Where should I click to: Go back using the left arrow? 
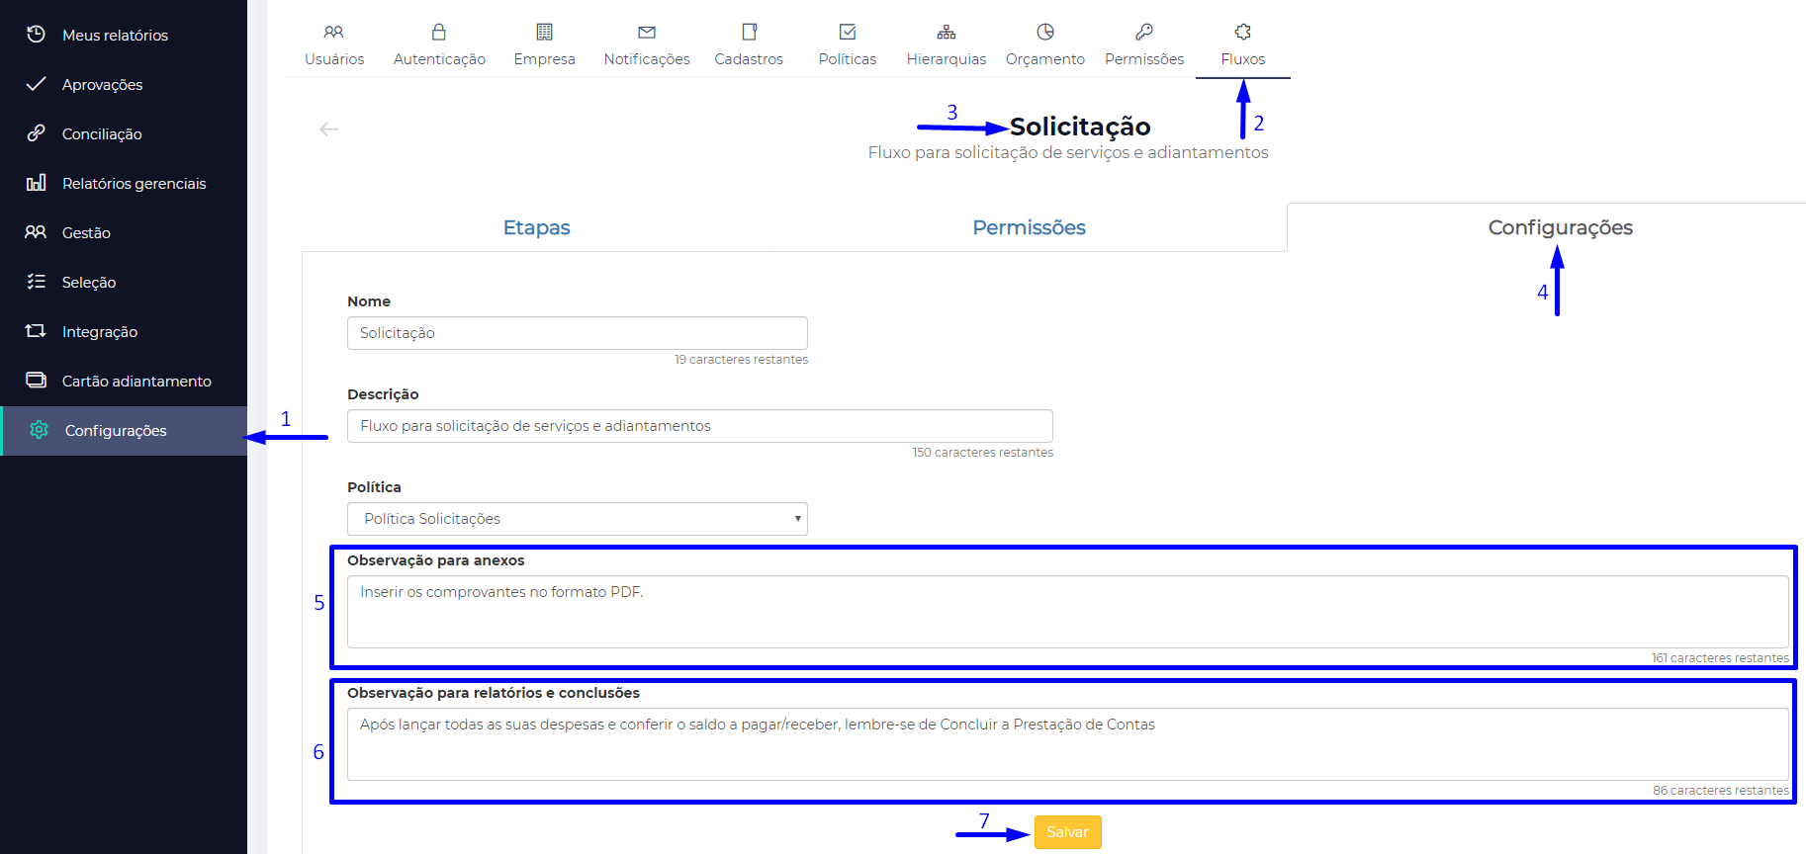329,129
